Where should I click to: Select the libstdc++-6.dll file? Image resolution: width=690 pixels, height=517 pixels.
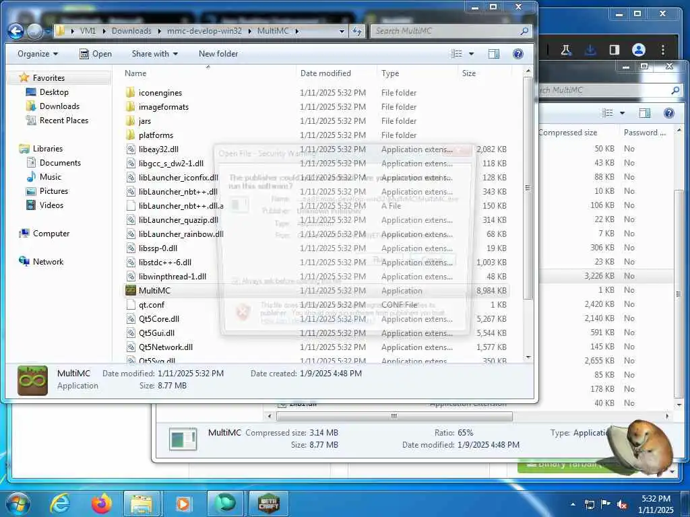(164, 262)
